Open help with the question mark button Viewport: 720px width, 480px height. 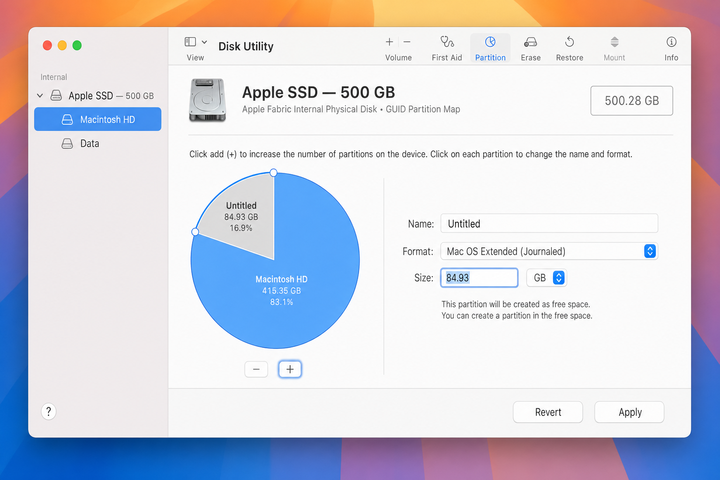[49, 412]
